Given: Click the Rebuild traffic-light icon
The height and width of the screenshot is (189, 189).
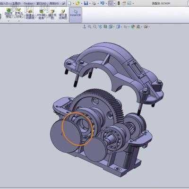Looking at the screenshot, I should click(x=119, y=3).
